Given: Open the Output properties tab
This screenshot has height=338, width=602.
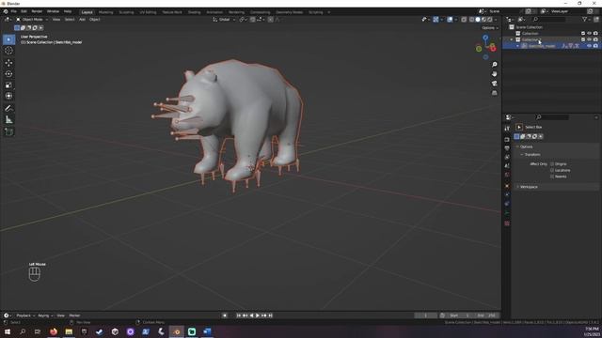Looking at the screenshot, I should tap(507, 148).
